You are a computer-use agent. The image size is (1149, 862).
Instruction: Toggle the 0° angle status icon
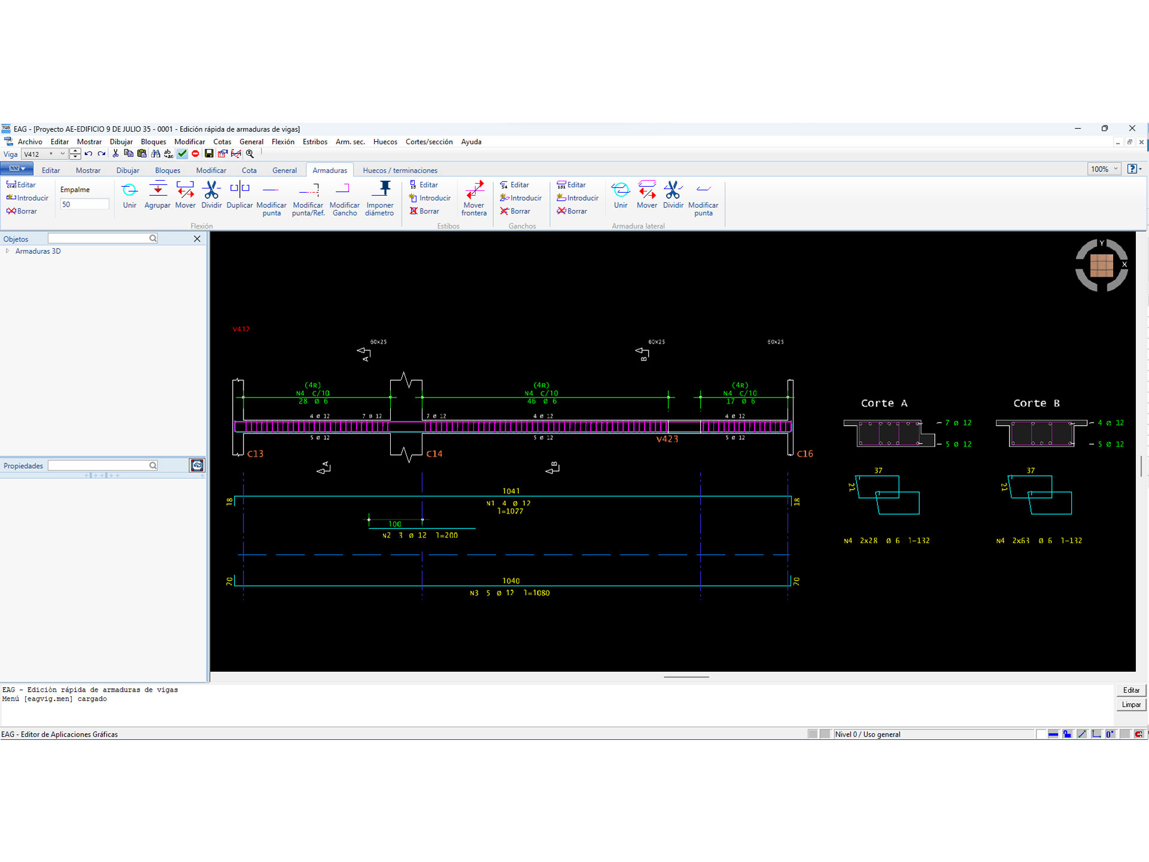coord(1110,734)
